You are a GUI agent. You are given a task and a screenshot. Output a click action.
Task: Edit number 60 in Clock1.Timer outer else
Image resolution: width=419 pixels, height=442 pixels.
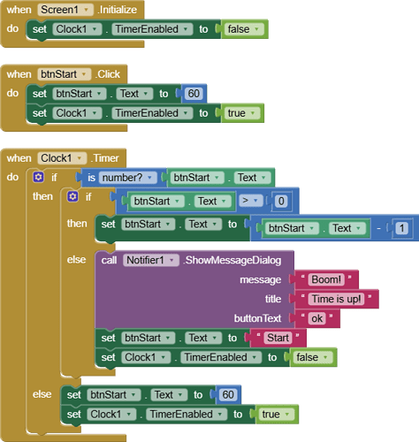[x=228, y=395]
